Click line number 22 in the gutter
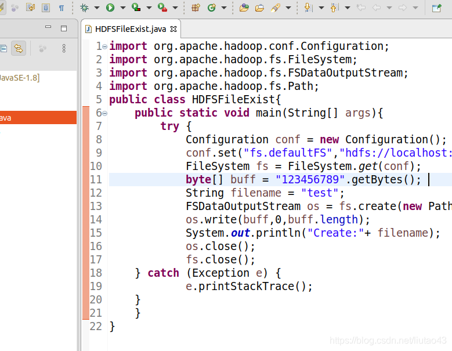 96,326
